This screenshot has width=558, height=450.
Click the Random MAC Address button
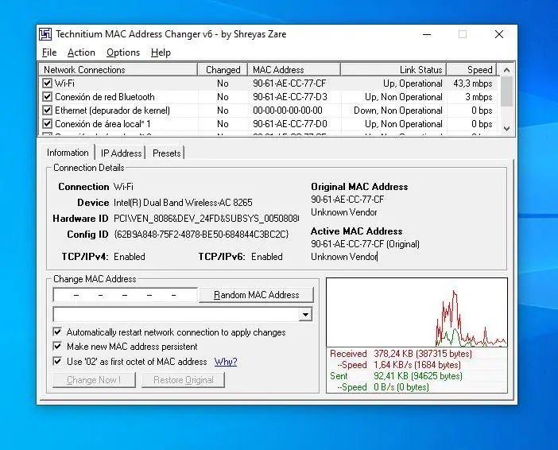tap(256, 295)
